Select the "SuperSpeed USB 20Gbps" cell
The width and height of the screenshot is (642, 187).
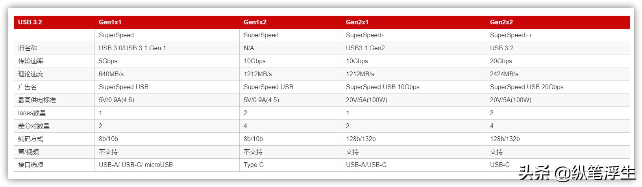coord(526,87)
